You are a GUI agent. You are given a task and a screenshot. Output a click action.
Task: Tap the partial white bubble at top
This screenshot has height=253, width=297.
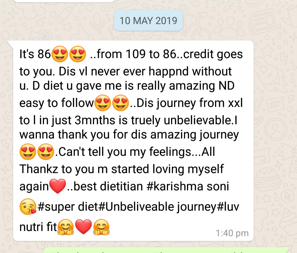pyautogui.click(x=64, y=1)
